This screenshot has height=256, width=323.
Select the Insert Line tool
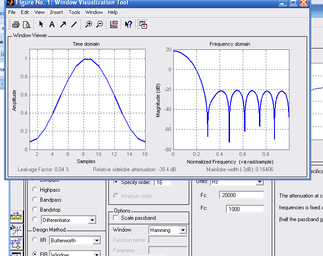[x=74, y=24]
